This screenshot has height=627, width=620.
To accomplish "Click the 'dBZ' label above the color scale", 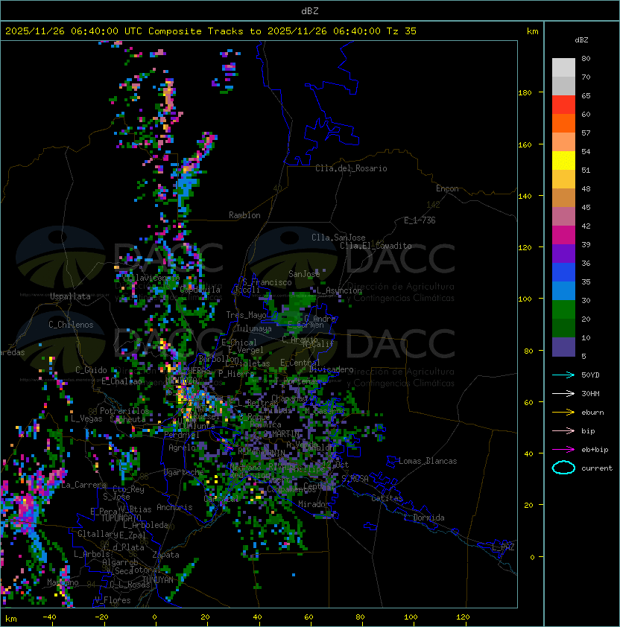I will point(581,40).
